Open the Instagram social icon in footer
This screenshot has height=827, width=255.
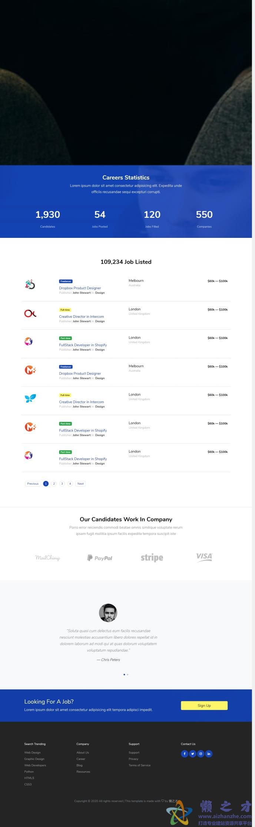click(201, 754)
